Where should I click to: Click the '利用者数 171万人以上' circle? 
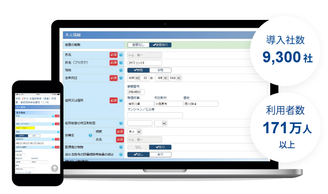(x=285, y=127)
